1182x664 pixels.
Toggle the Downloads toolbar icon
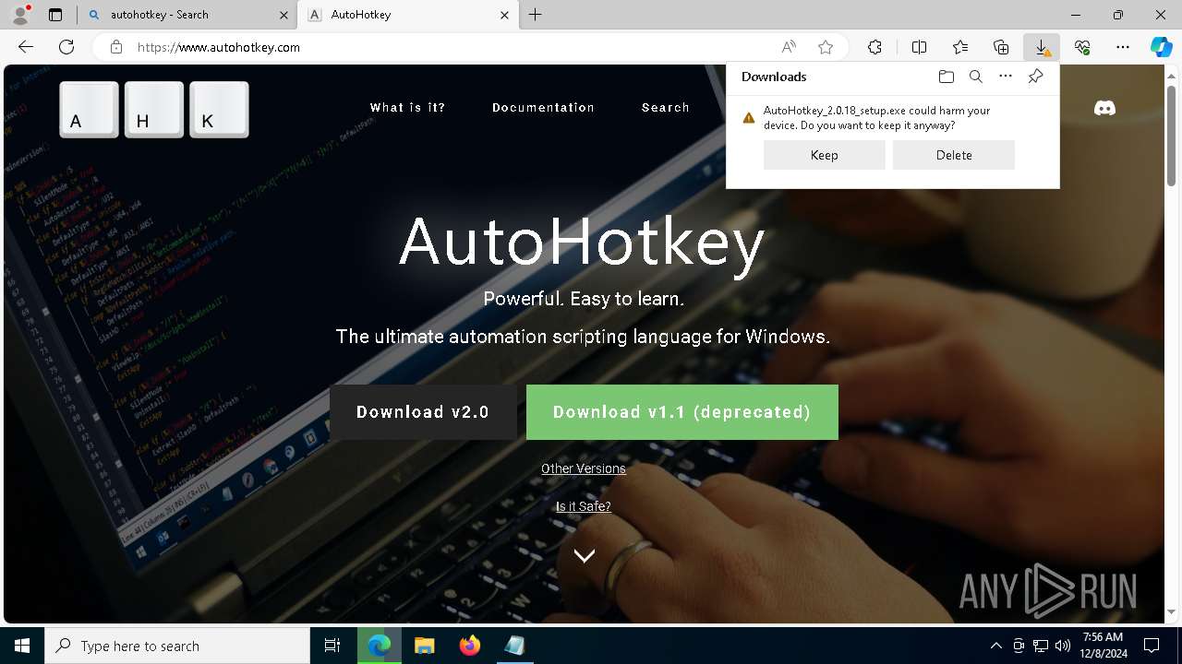(1042, 47)
